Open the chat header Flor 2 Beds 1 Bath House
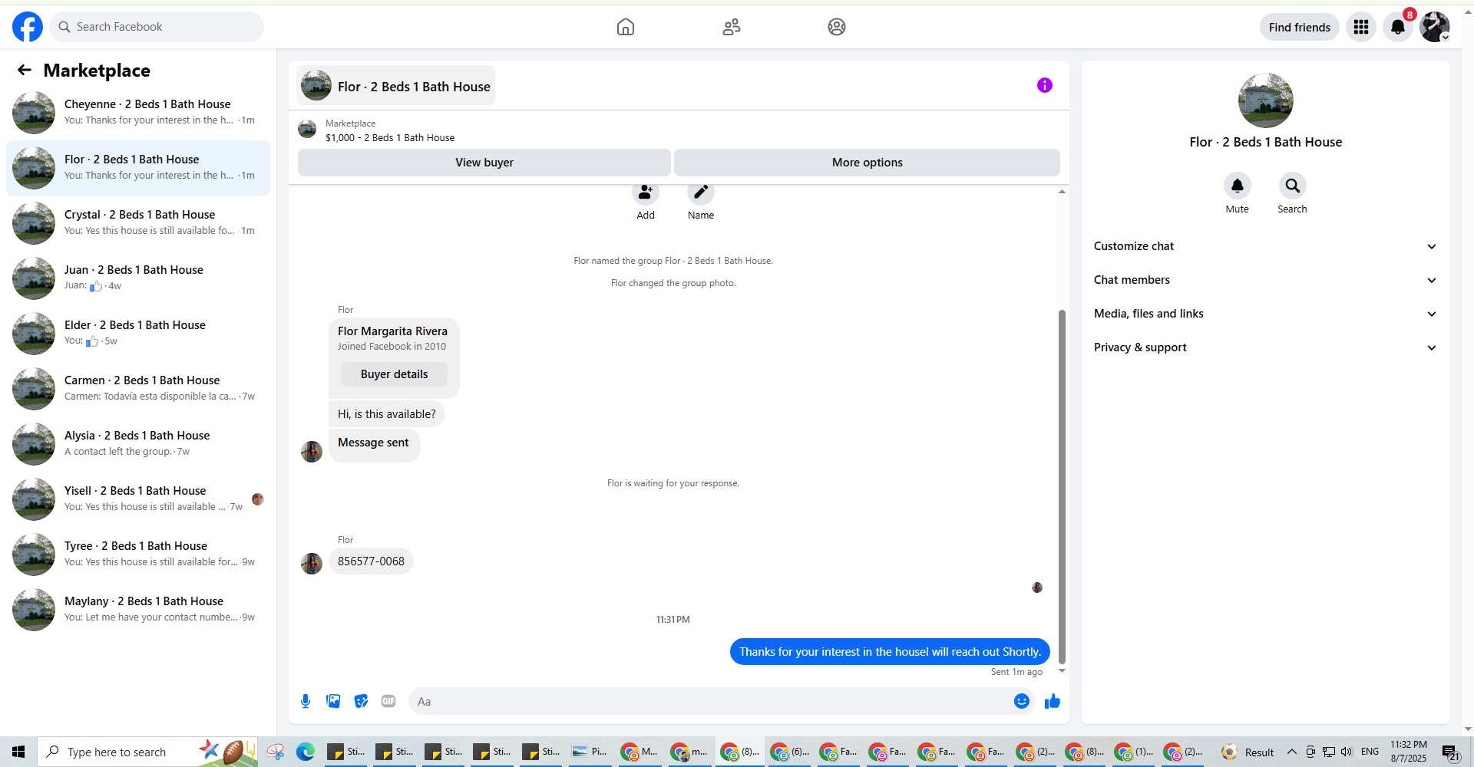 (395, 85)
